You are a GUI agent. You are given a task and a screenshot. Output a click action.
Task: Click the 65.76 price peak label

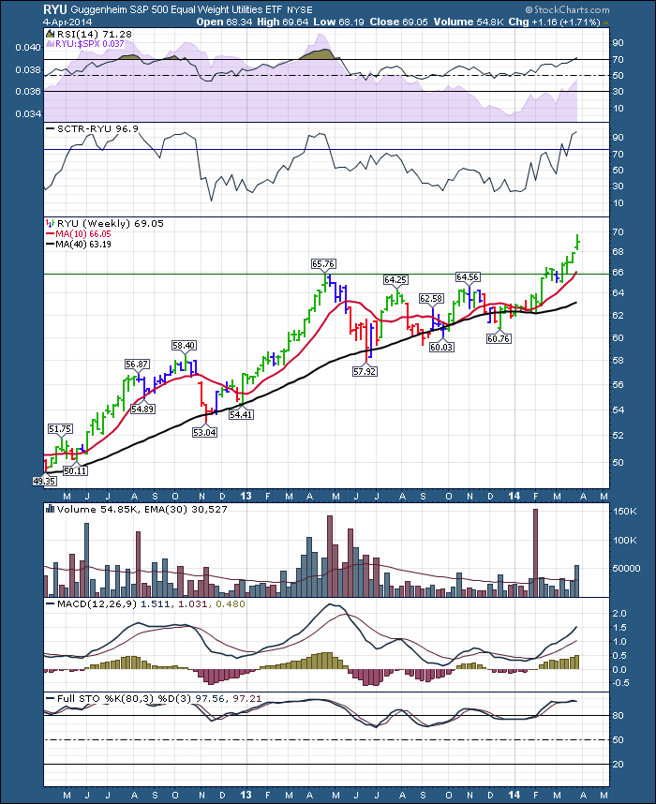323,264
